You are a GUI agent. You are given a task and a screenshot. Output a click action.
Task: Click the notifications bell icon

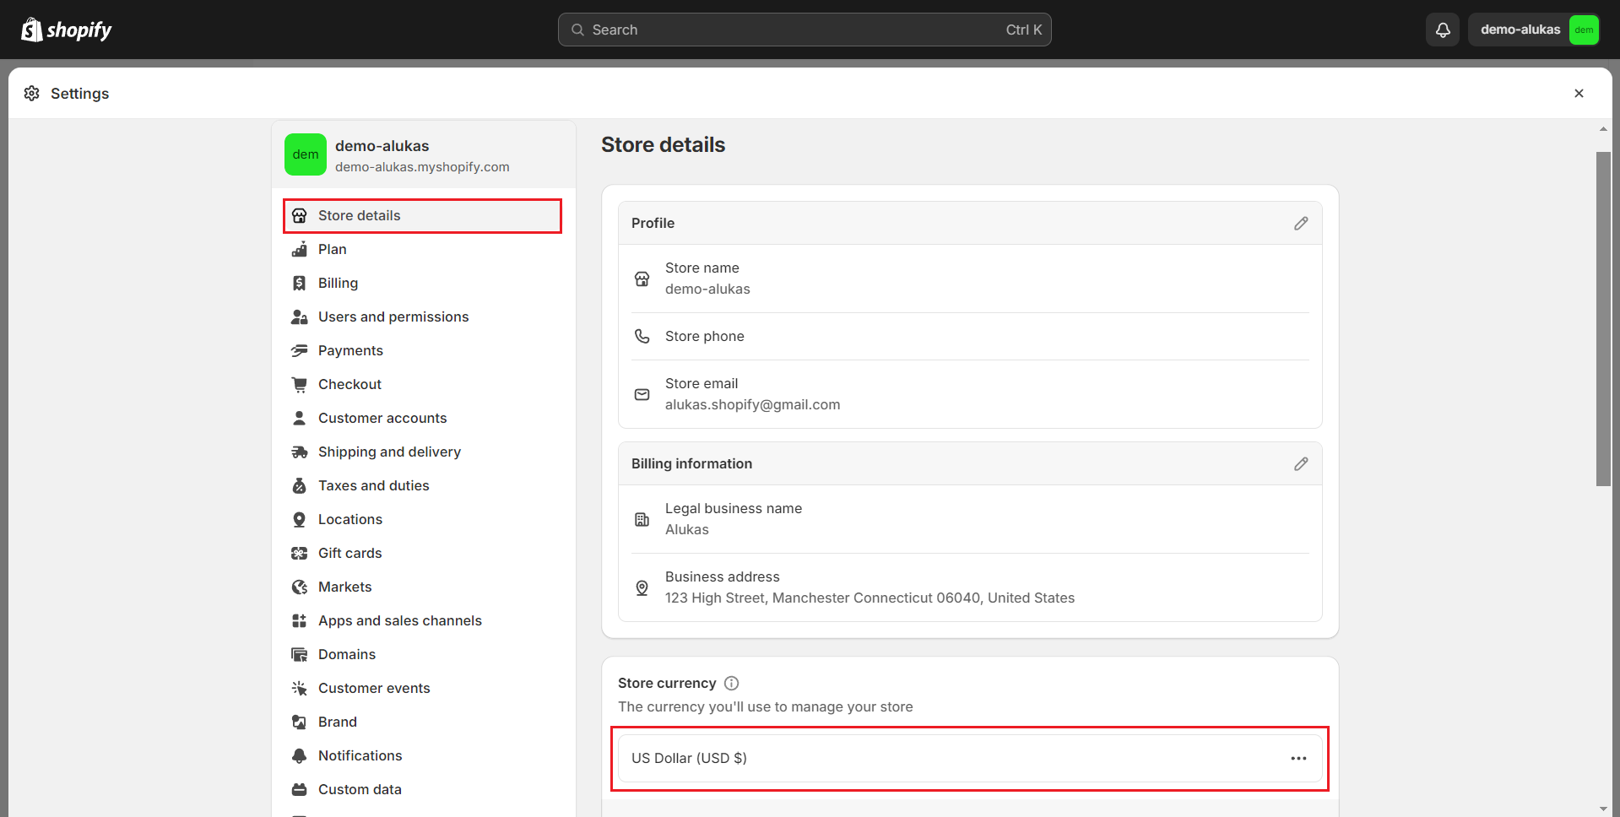coord(1443,30)
